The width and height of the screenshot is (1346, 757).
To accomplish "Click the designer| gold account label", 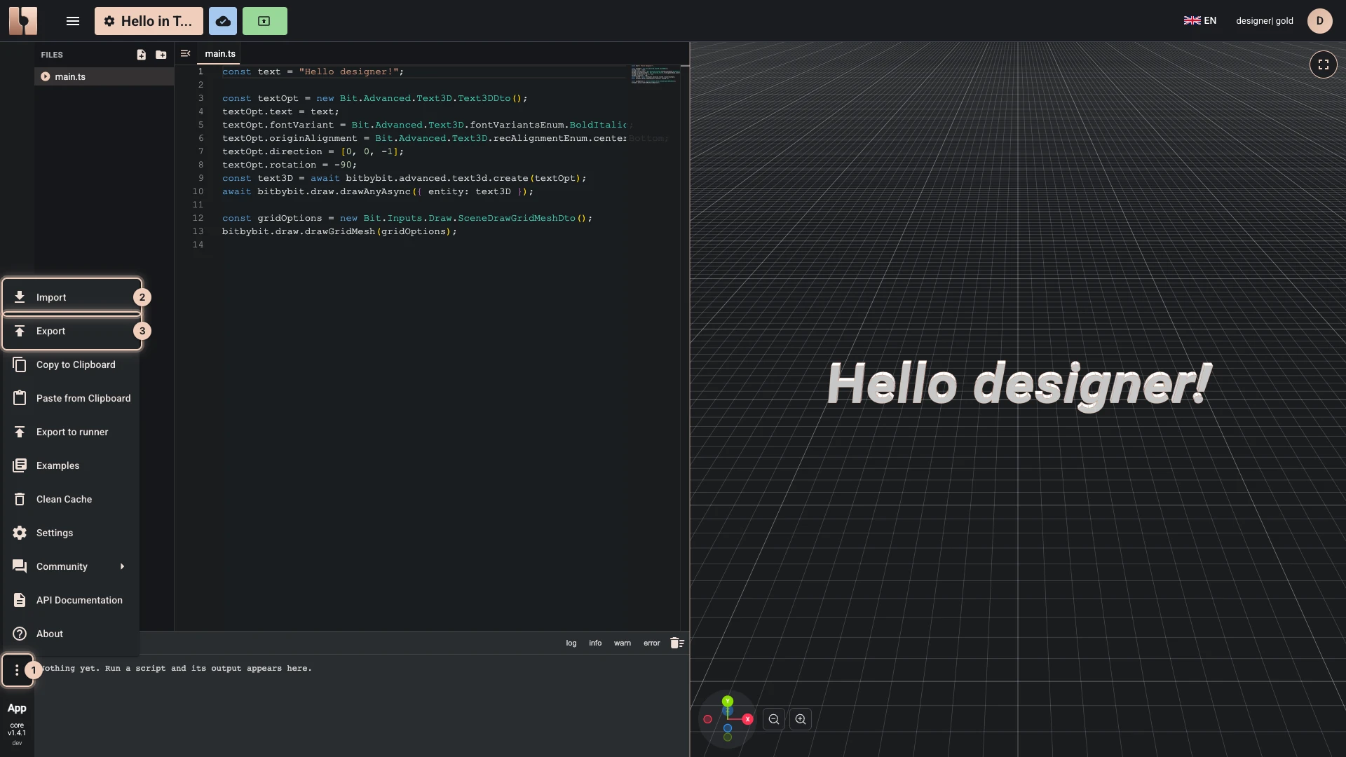I will click(1265, 21).
